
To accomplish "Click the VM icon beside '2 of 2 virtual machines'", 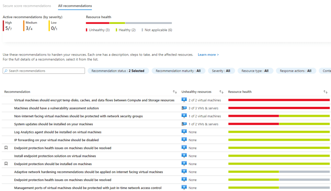I will 184,100.
